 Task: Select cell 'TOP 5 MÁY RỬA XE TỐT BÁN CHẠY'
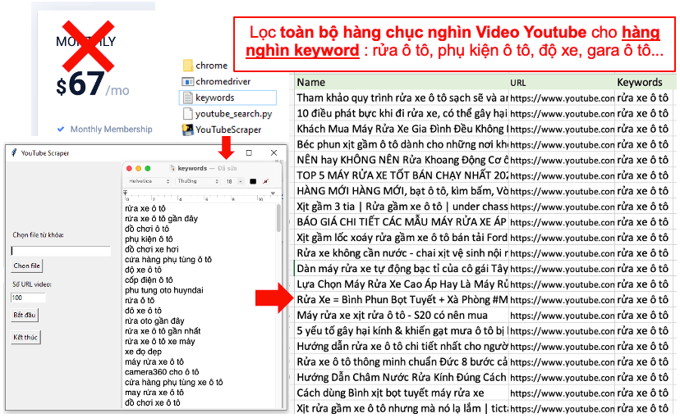402,175
